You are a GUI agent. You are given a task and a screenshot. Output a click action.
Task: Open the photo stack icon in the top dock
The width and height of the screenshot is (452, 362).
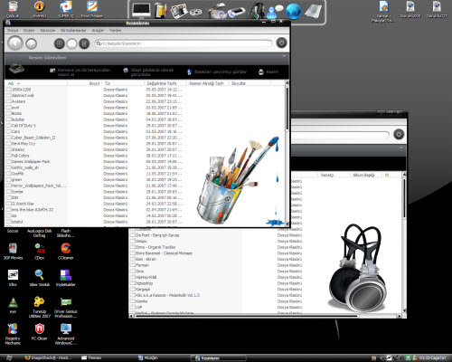178,11
